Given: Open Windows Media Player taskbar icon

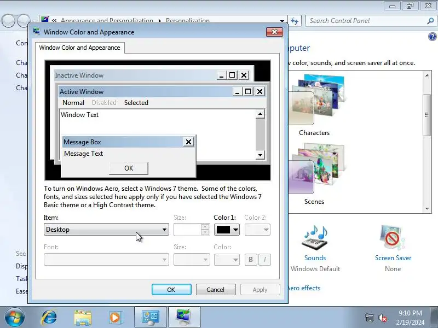Looking at the screenshot, I should (x=115, y=318).
